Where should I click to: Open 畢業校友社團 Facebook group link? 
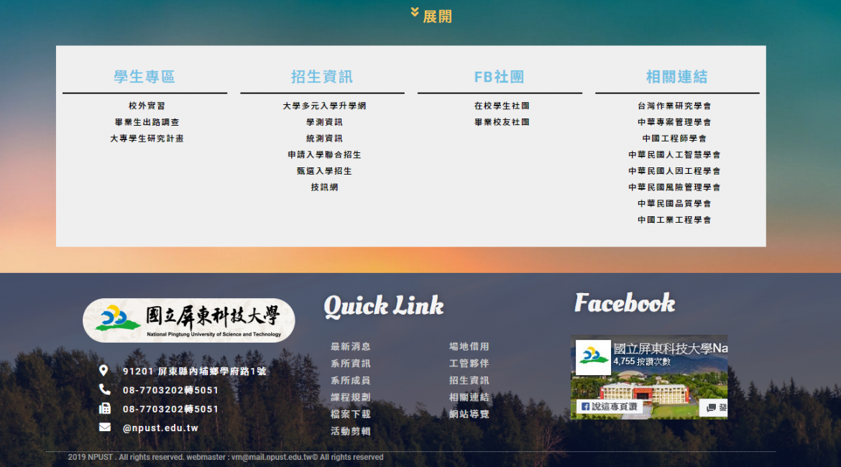point(501,122)
